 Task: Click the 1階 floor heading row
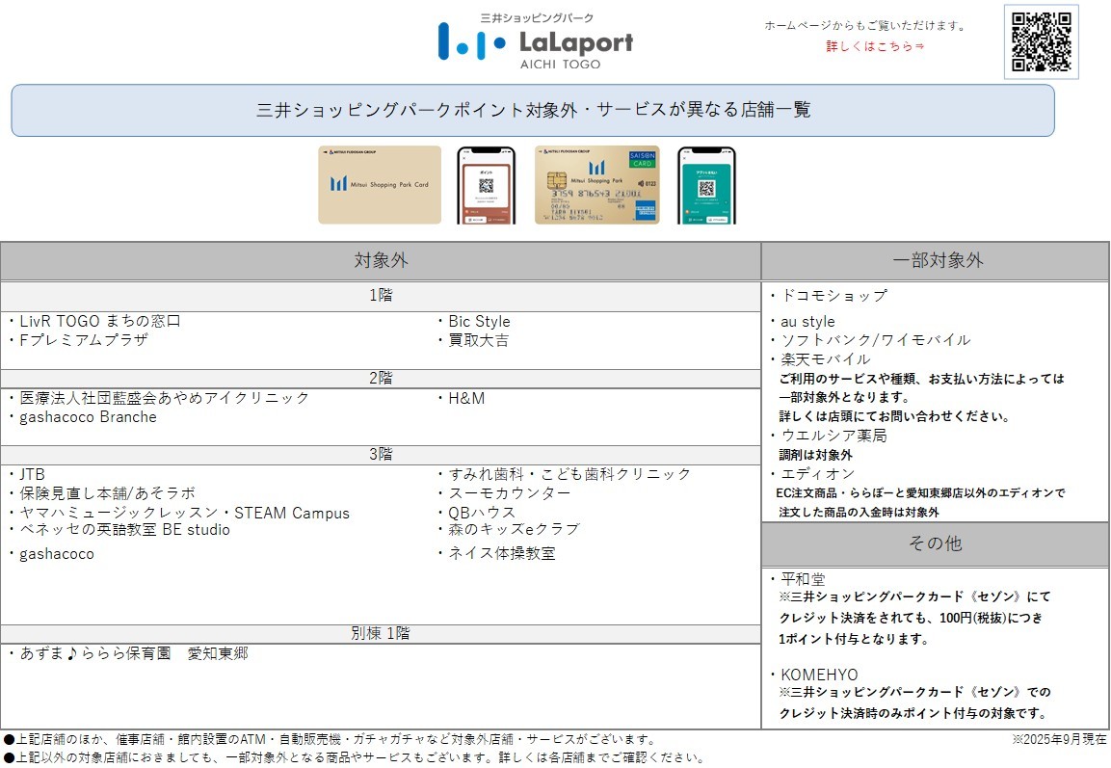pos(381,296)
